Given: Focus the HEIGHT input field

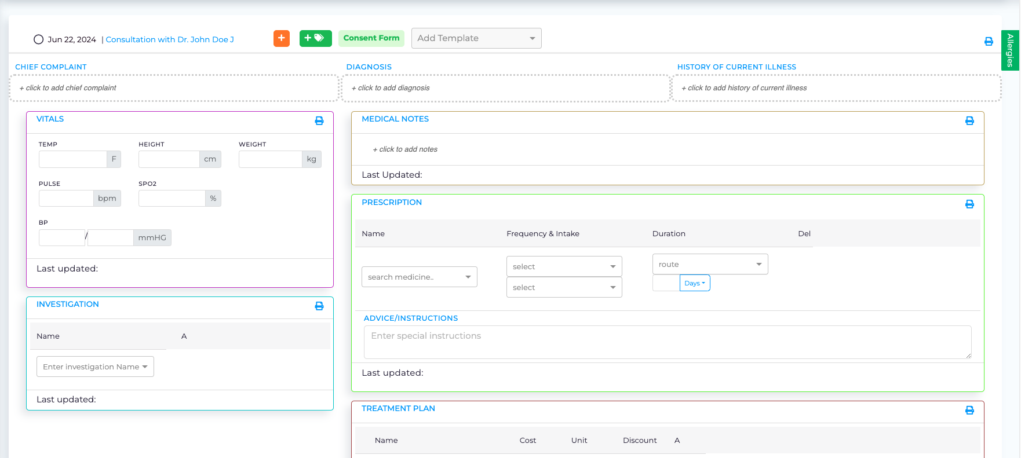Looking at the screenshot, I should [169, 159].
